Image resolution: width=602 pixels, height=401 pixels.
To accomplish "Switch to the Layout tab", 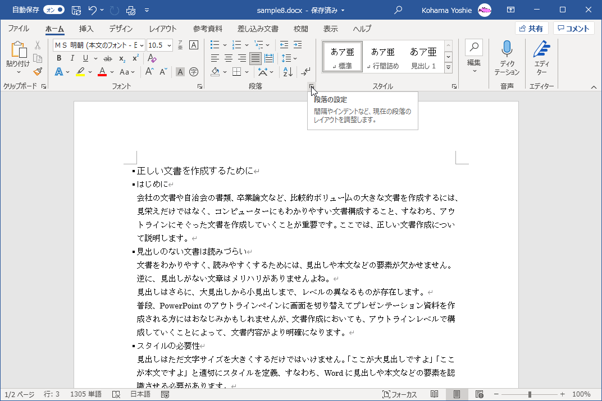I will click(x=163, y=29).
